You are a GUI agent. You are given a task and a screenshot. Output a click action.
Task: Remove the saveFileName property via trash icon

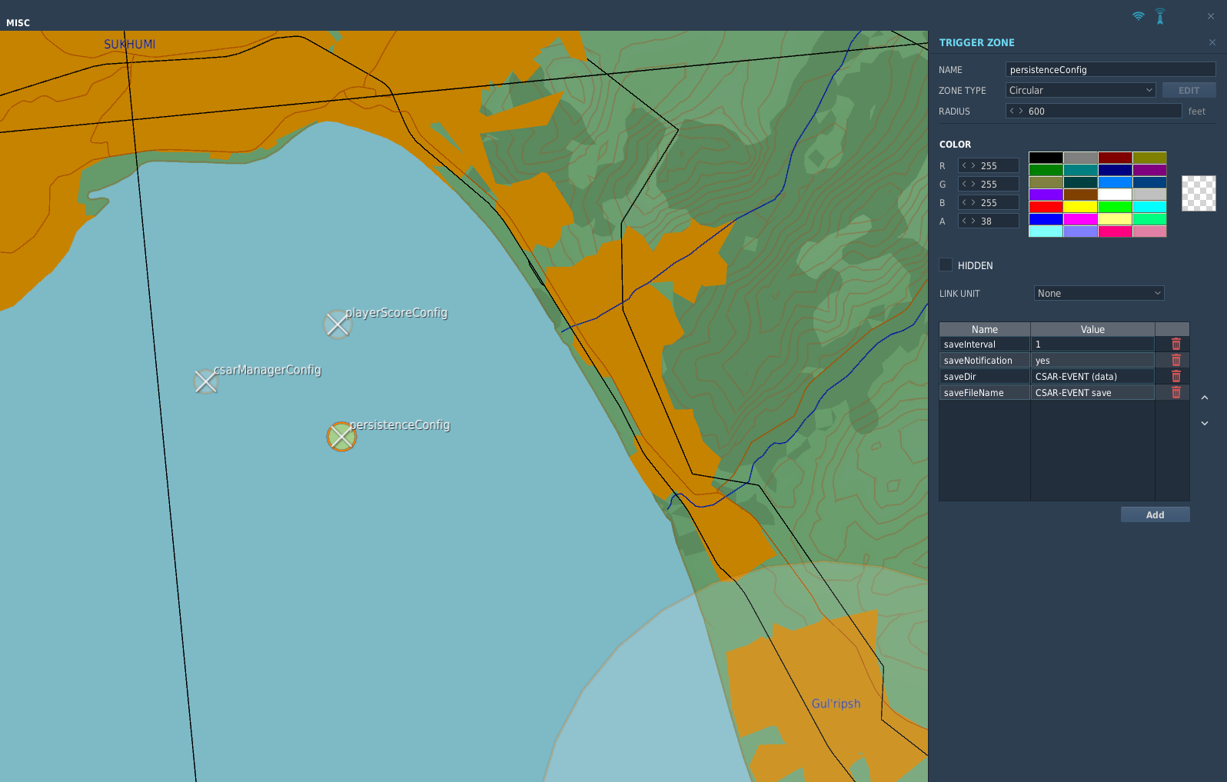tap(1175, 392)
